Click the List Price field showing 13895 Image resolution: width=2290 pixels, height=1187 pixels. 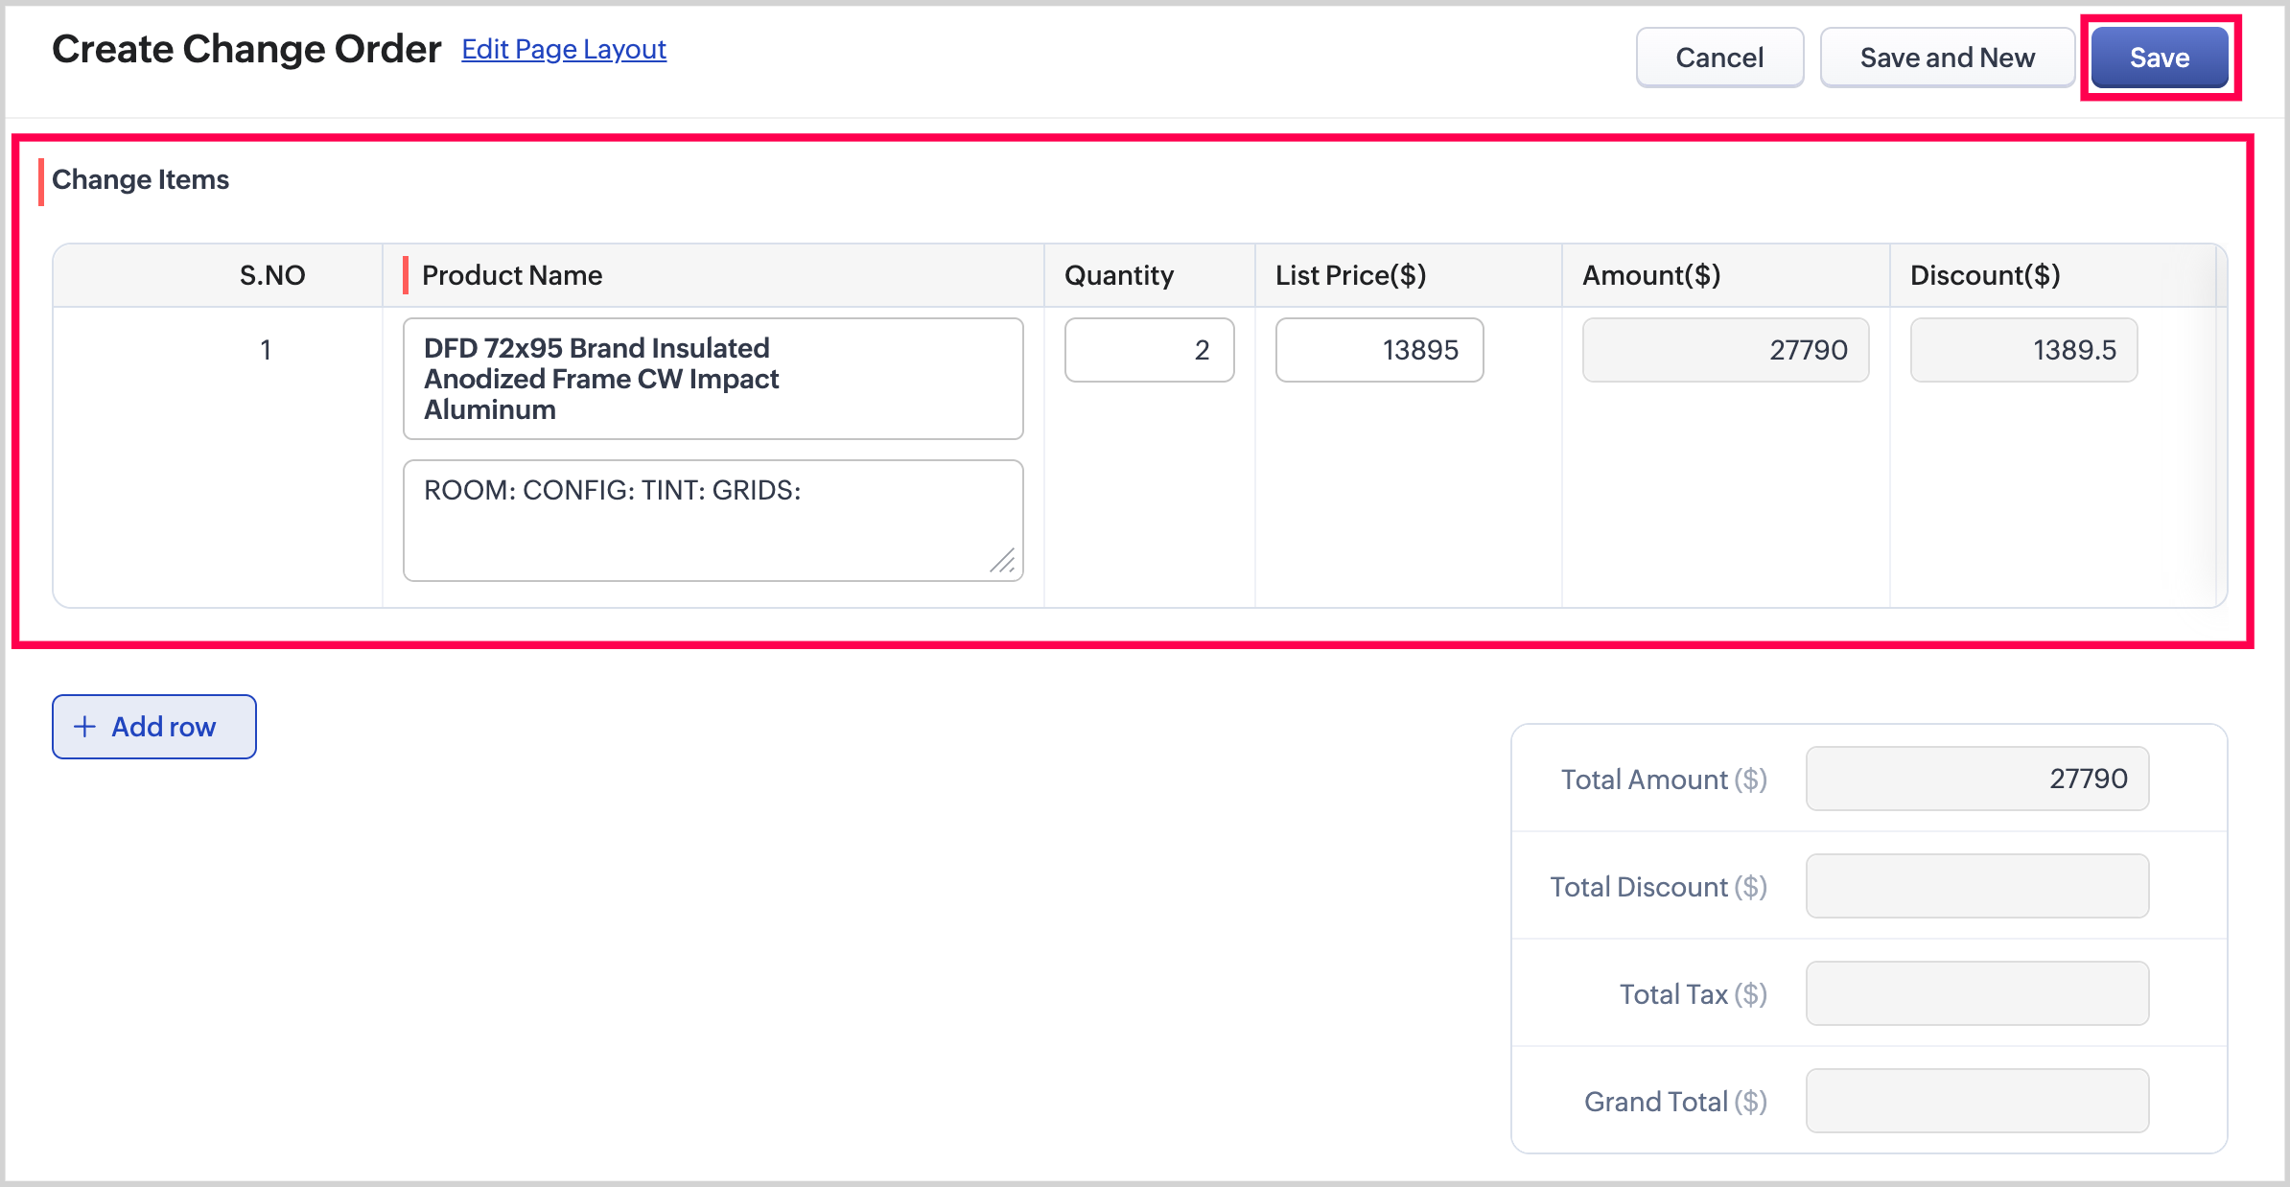click(x=1379, y=350)
